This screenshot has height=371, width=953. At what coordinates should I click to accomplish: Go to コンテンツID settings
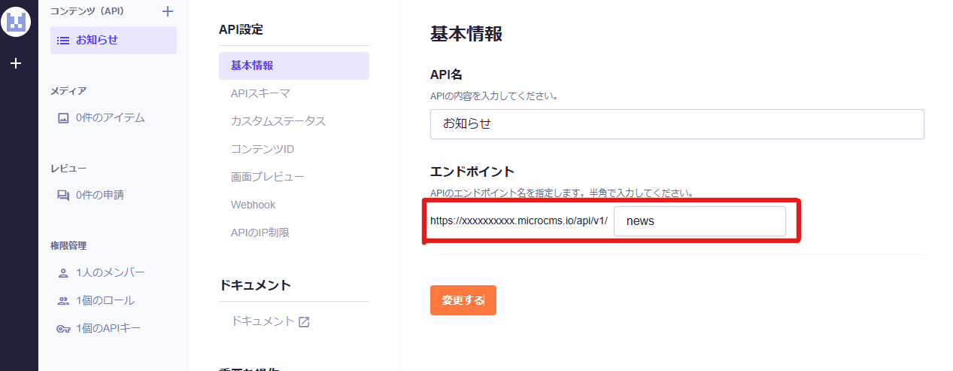(262, 149)
